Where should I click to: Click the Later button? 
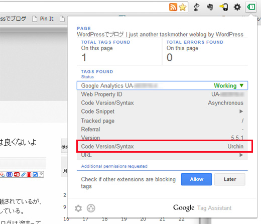(x=230, y=179)
